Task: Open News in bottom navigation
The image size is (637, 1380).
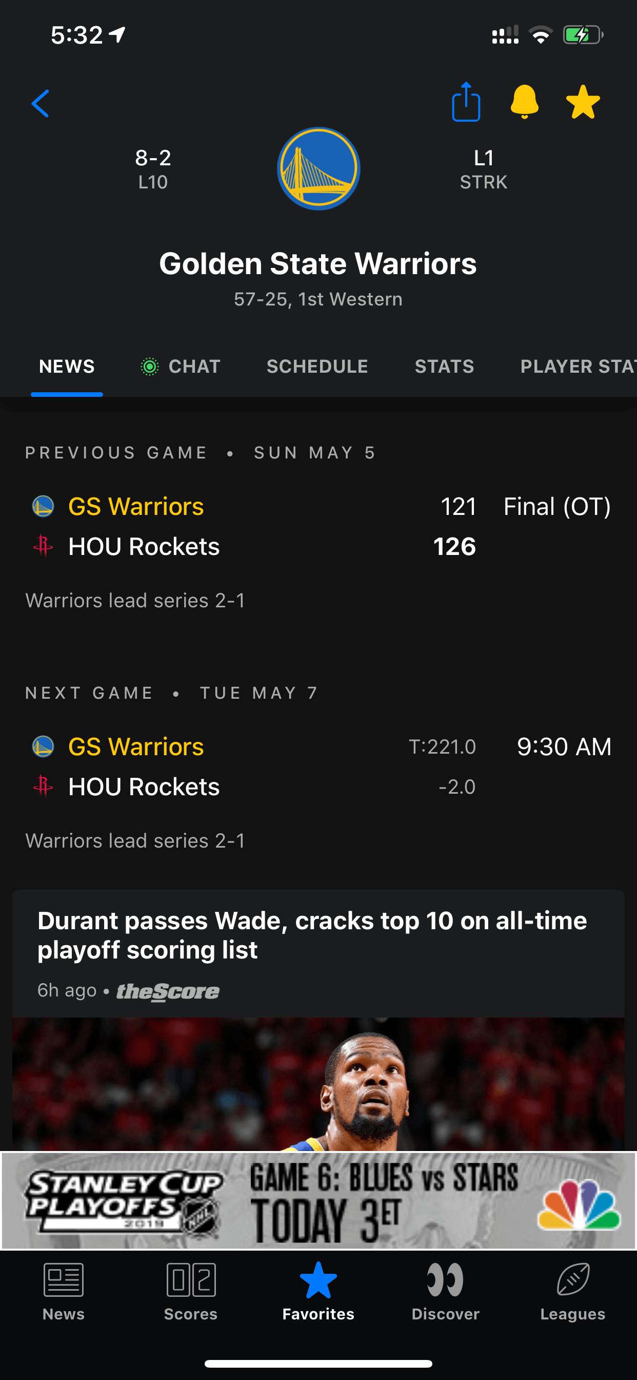Action: [64, 1291]
